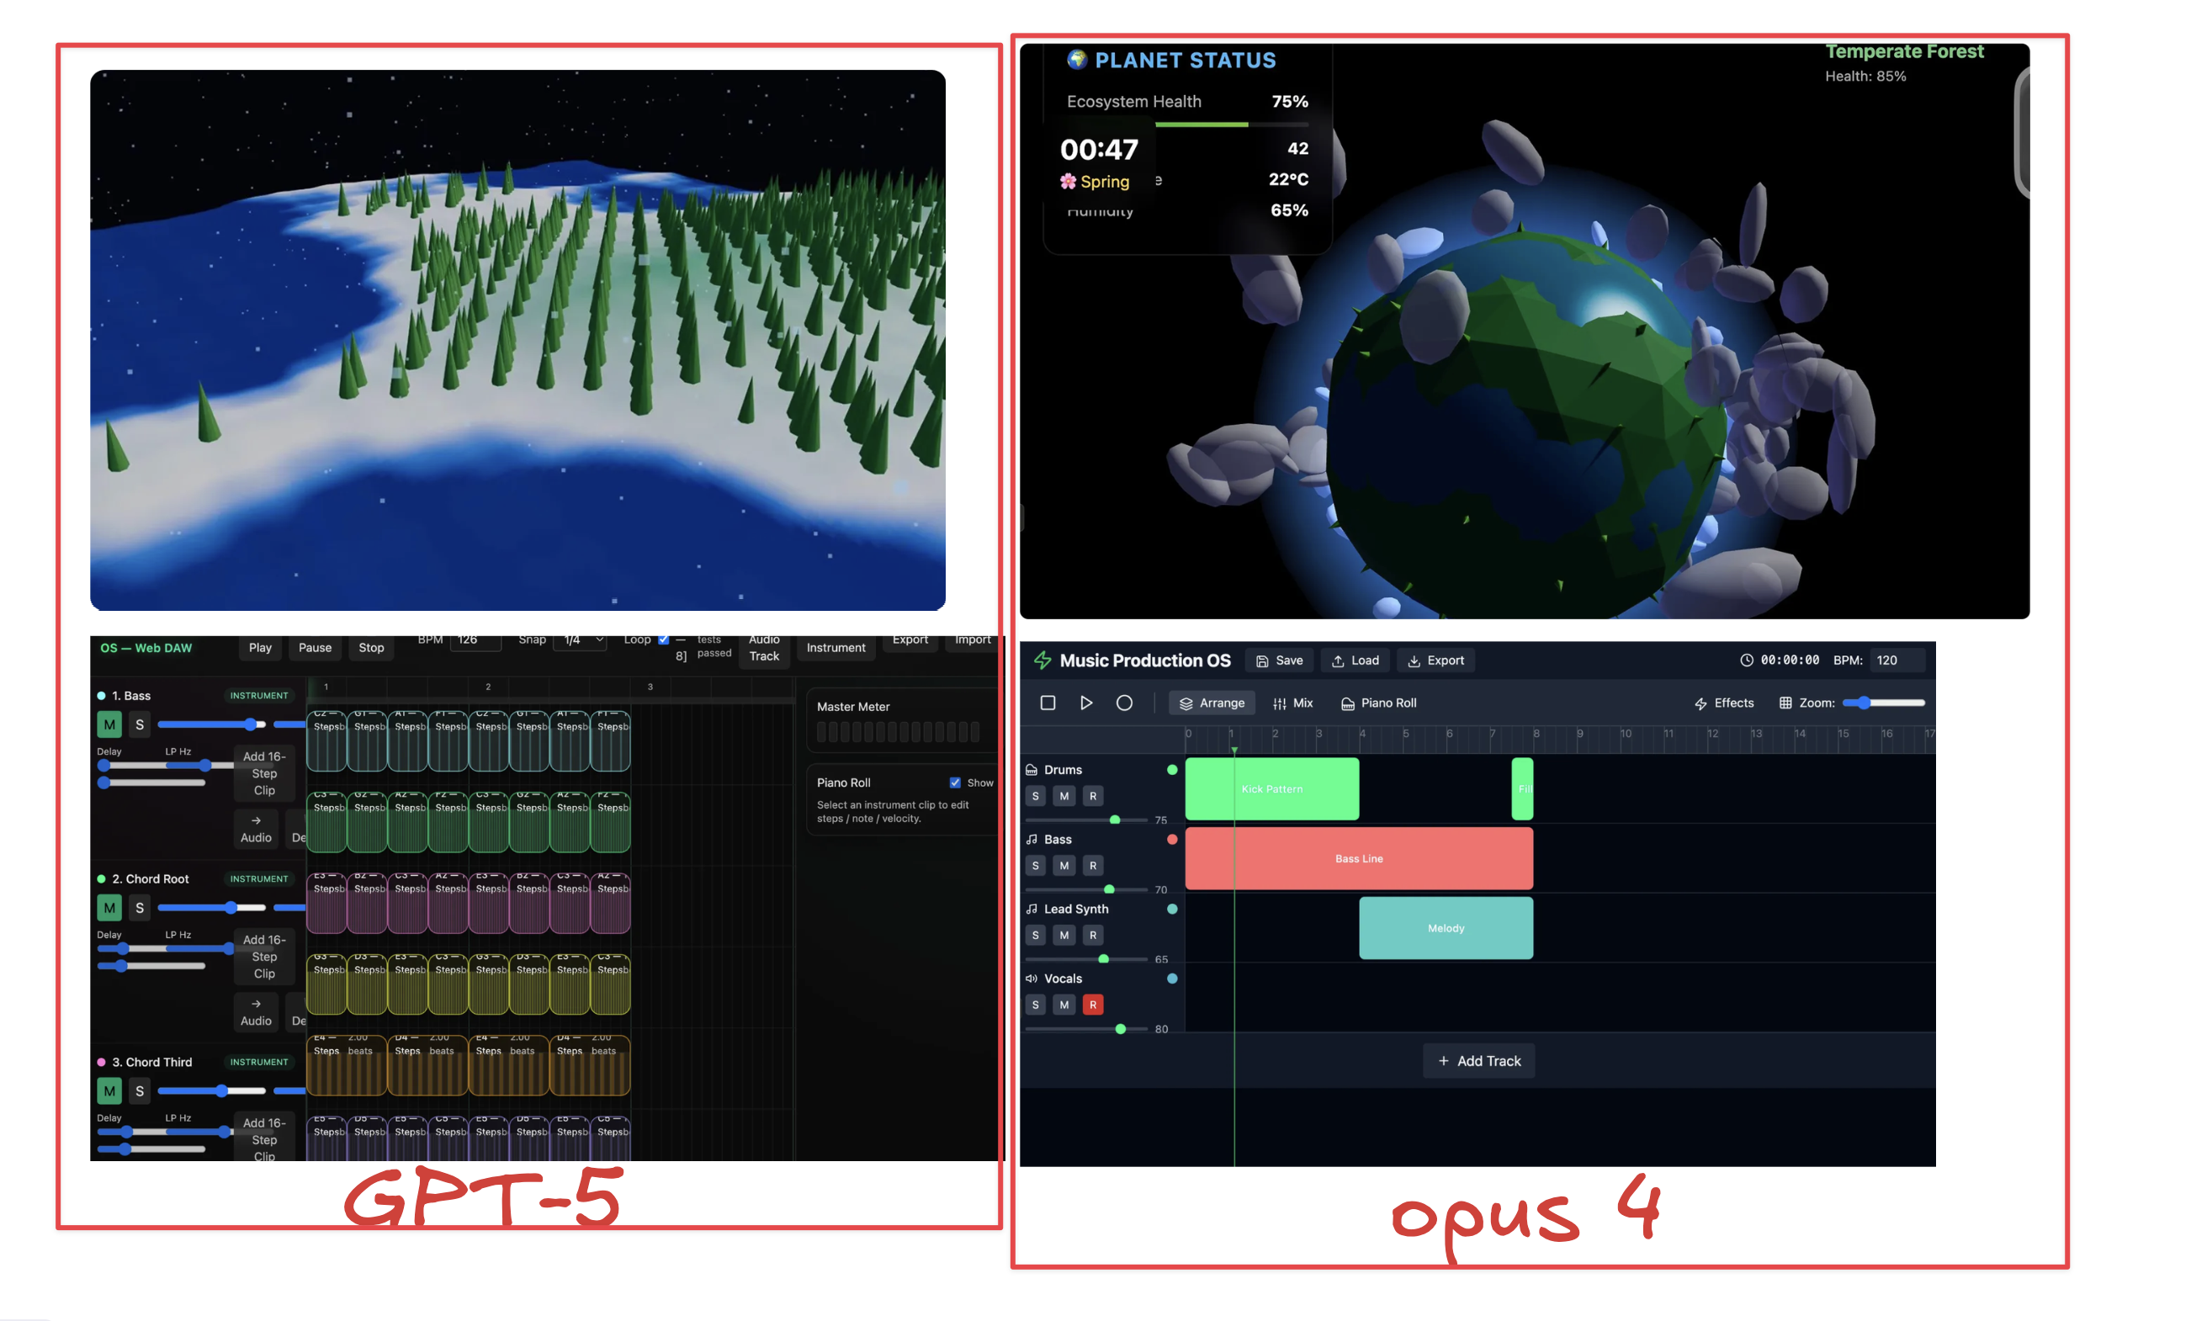This screenshot has height=1321, width=2191.
Task: Select the Melody clip on Lead Synth
Action: click(1446, 928)
